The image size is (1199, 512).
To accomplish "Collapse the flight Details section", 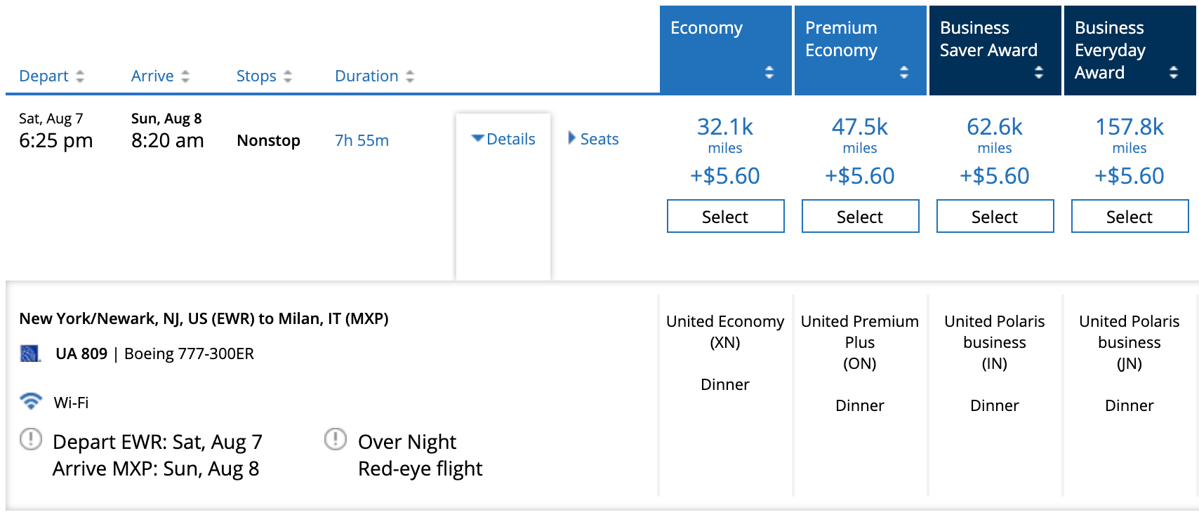I will [x=503, y=139].
